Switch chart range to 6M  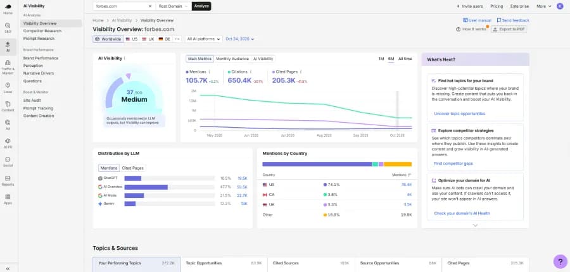[x=391, y=59]
